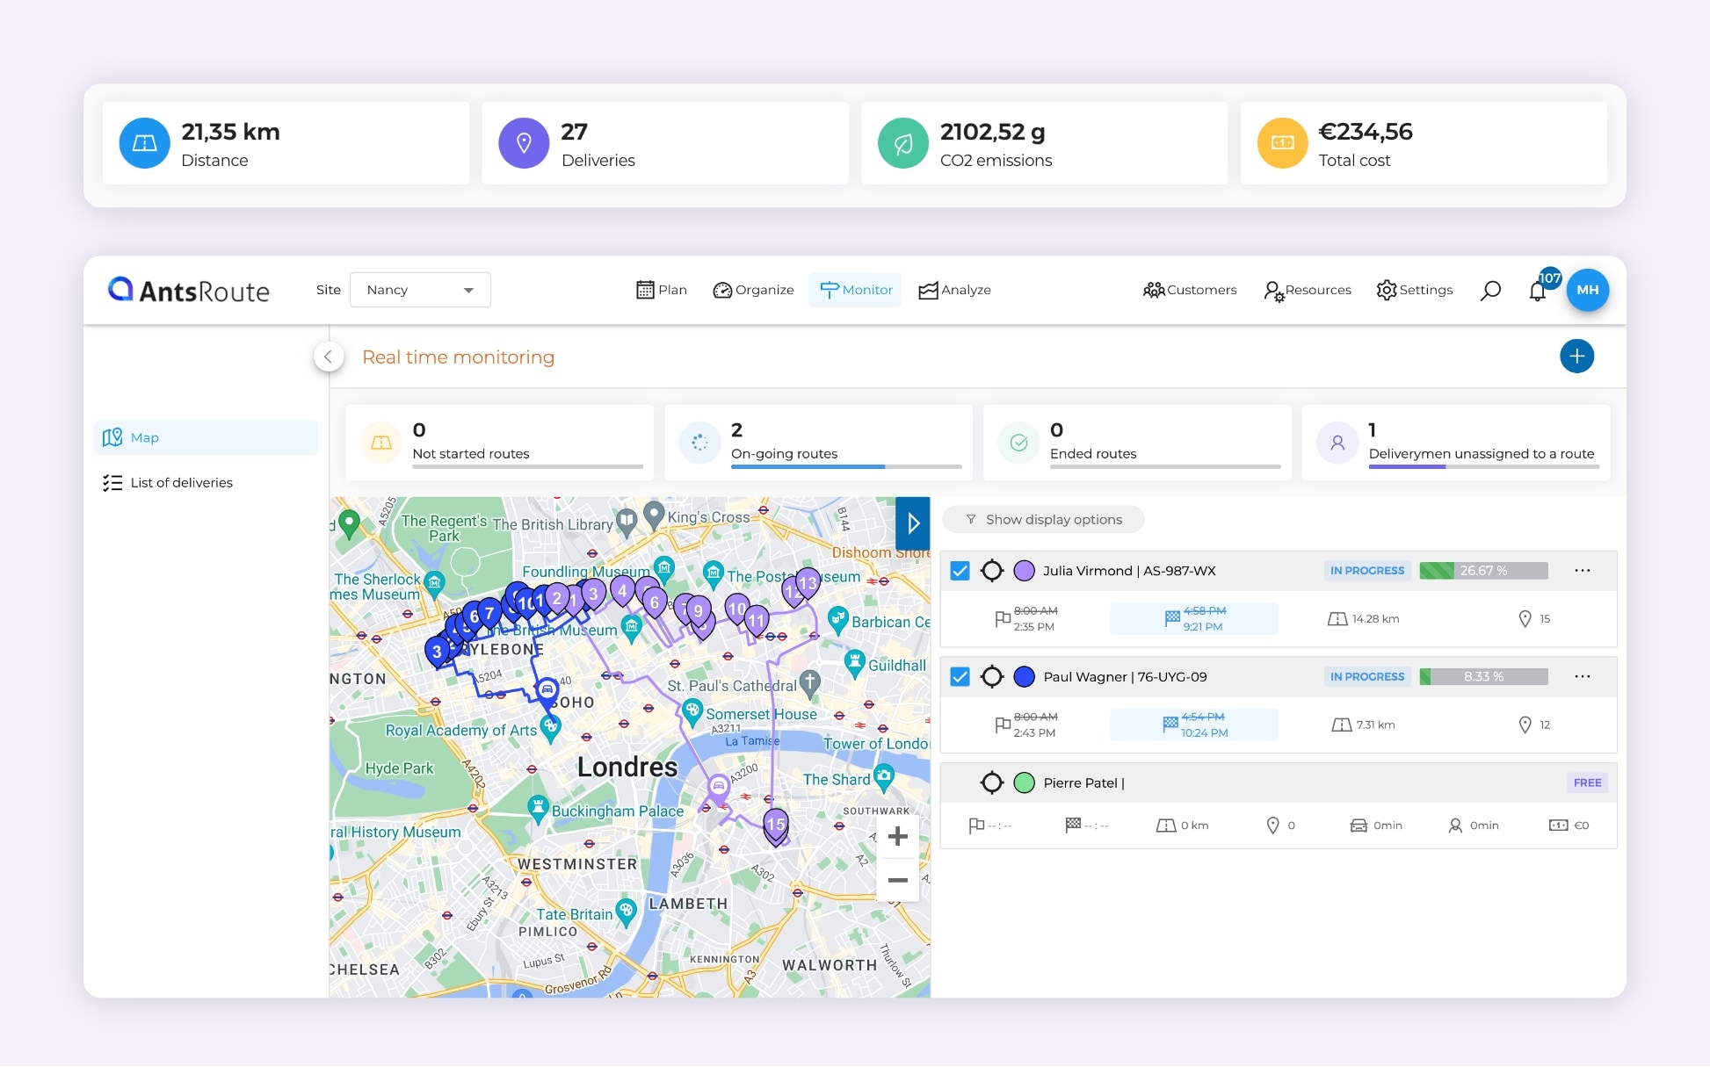Uncheck the Julia Virmond route checkbox

[x=960, y=570]
